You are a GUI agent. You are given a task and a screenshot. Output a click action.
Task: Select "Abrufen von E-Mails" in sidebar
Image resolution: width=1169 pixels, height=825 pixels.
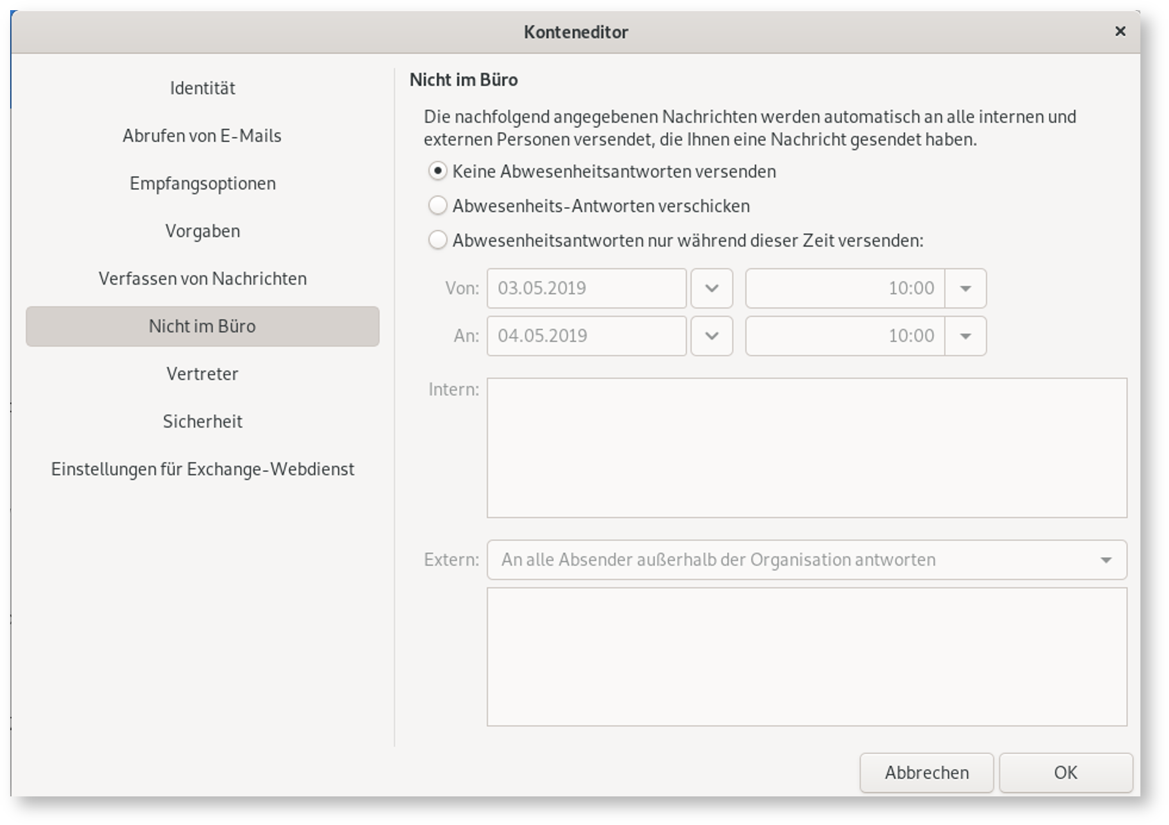click(x=202, y=135)
